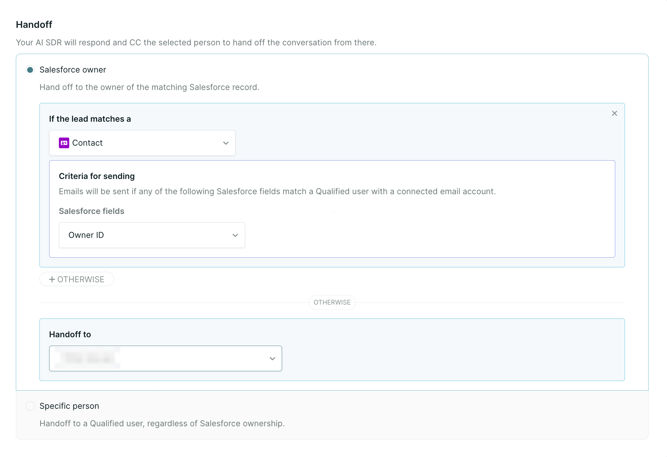Click the purple Contact record icon
Image resolution: width=667 pixels, height=457 pixels.
64,143
